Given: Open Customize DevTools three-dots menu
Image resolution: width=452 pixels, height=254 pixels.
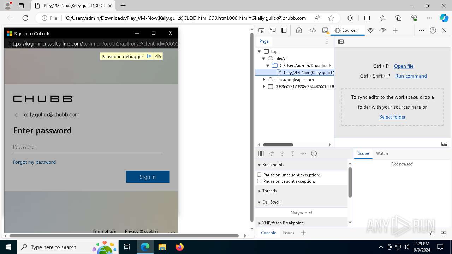Looking at the screenshot, I should click(422, 30).
